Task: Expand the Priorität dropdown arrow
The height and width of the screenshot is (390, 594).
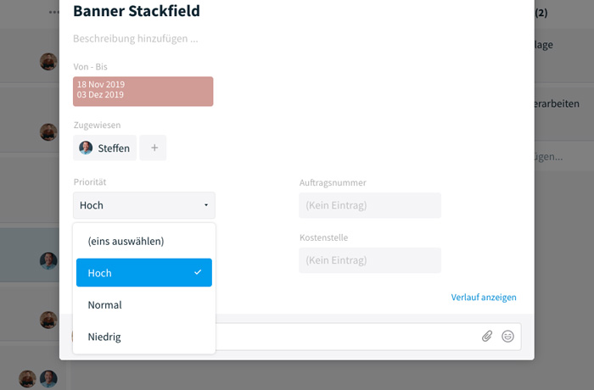Action: pos(206,205)
